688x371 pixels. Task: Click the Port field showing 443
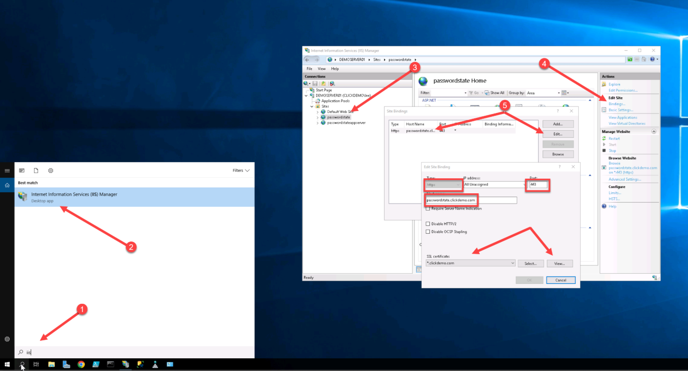tap(539, 185)
